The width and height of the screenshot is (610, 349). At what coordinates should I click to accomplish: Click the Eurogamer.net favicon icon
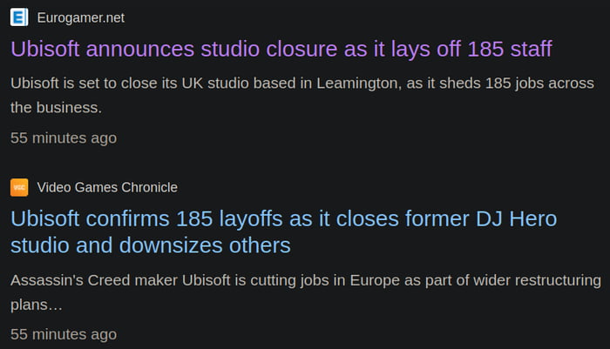(19, 17)
